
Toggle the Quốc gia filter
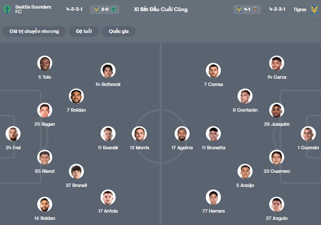[x=119, y=31]
